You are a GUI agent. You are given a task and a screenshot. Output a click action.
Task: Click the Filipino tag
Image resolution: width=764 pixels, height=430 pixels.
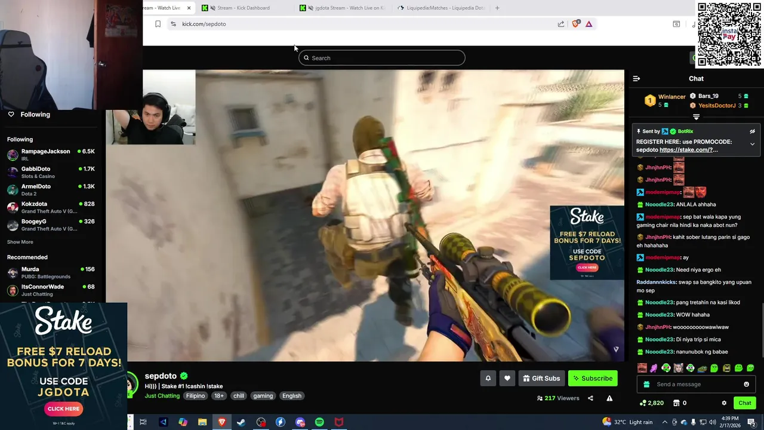195,396
